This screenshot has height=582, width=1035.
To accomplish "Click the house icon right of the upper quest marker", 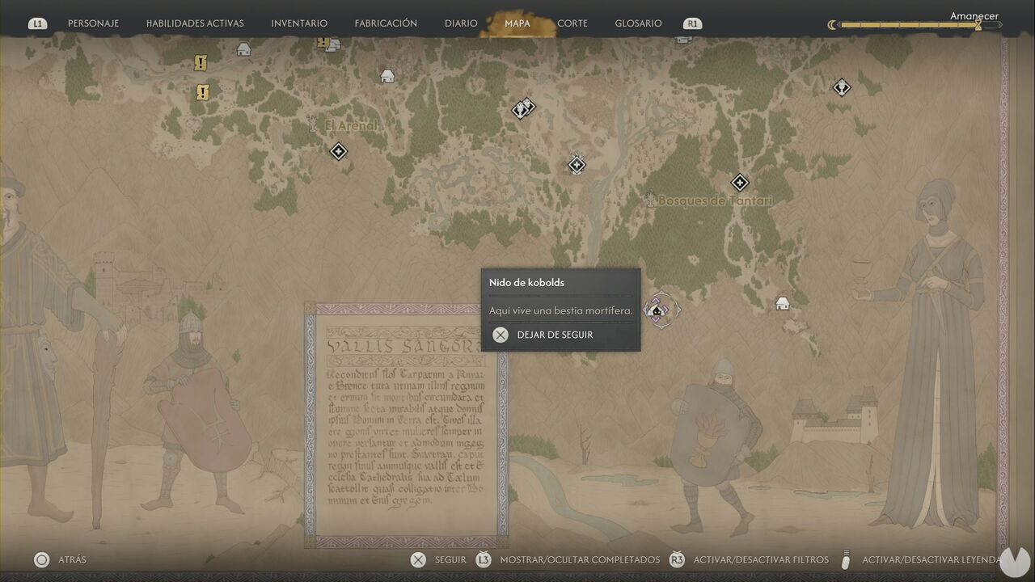I will pyautogui.click(x=243, y=49).
